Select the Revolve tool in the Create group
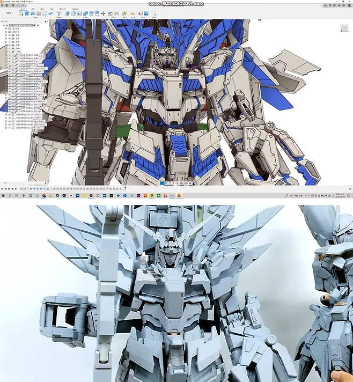This screenshot has width=353, height=382. (x=33, y=13)
